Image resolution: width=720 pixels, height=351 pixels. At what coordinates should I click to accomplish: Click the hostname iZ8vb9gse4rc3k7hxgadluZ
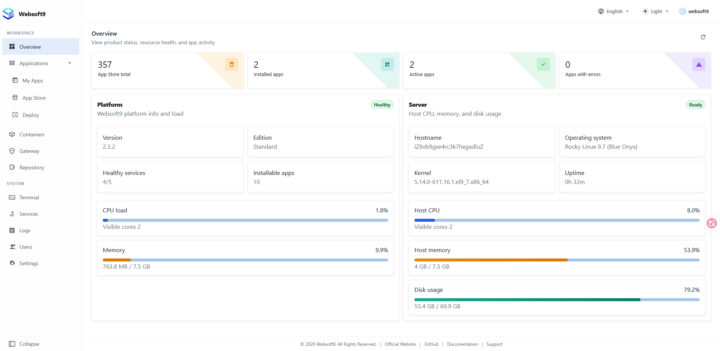[449, 147]
